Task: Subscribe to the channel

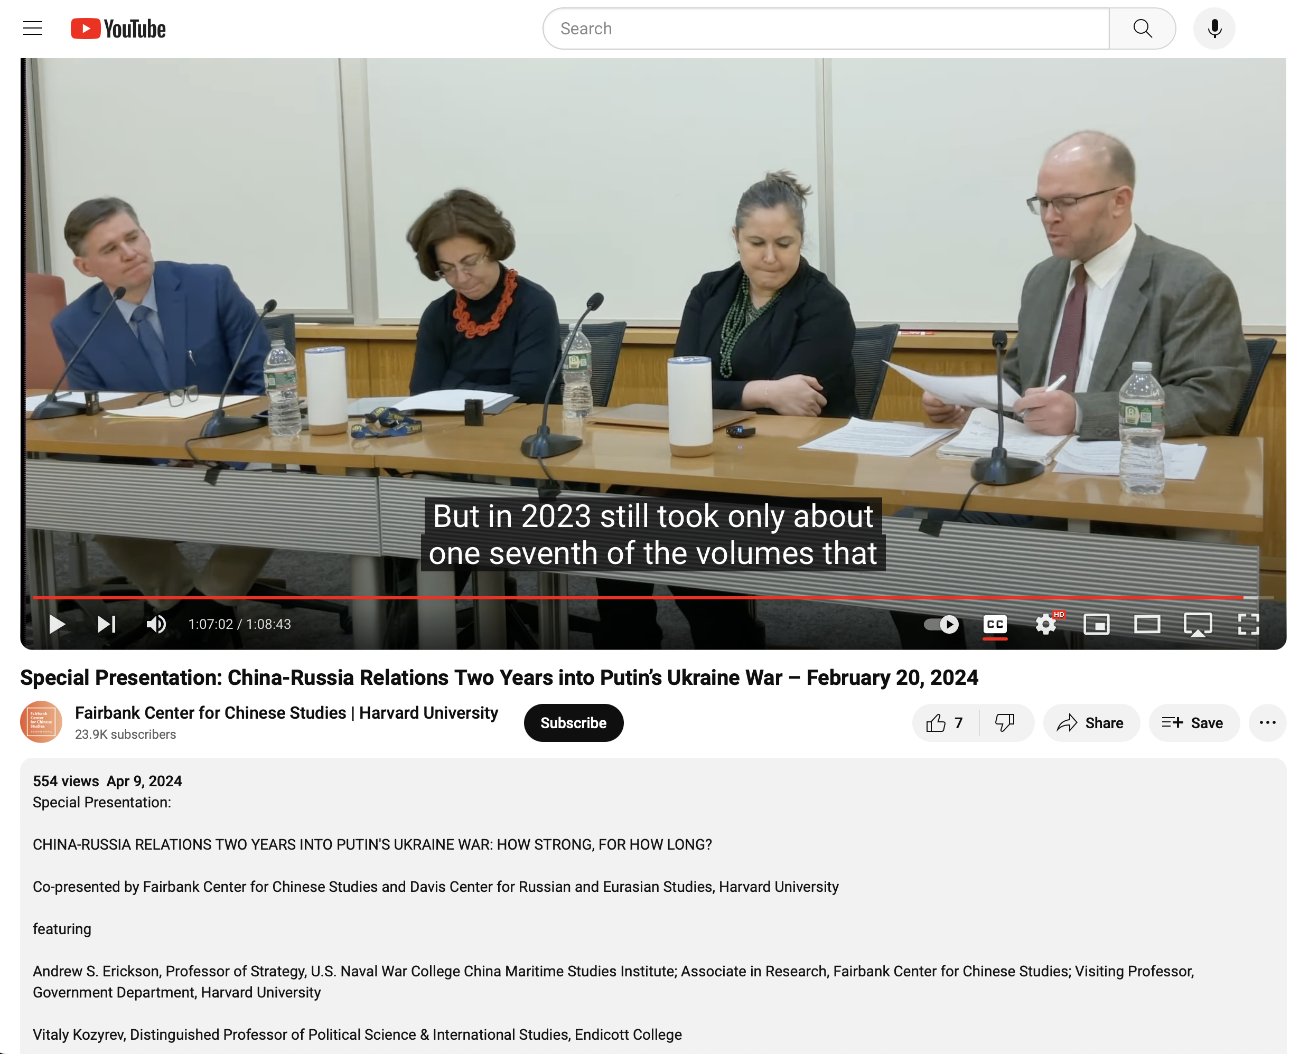Action: 573,722
